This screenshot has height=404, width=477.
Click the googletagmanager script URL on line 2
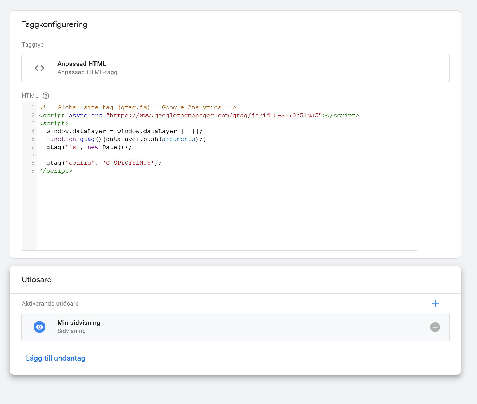213,115
